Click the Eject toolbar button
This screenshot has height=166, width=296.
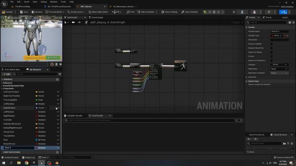[218, 12]
